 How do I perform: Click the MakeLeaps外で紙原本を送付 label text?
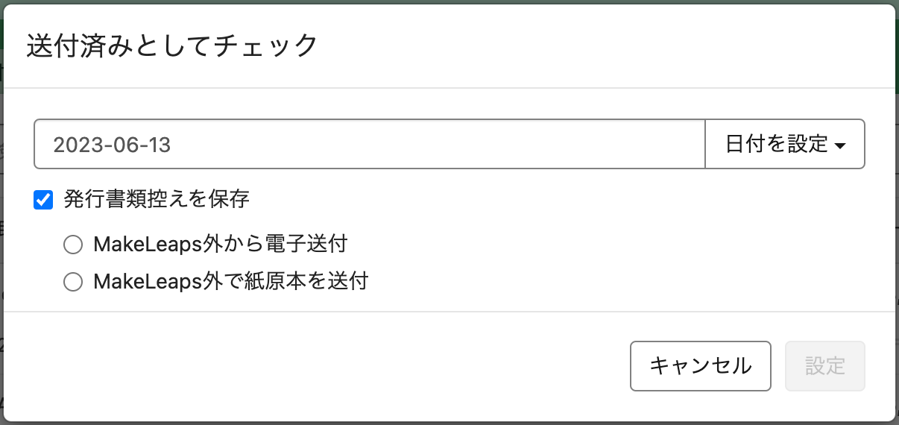(231, 281)
